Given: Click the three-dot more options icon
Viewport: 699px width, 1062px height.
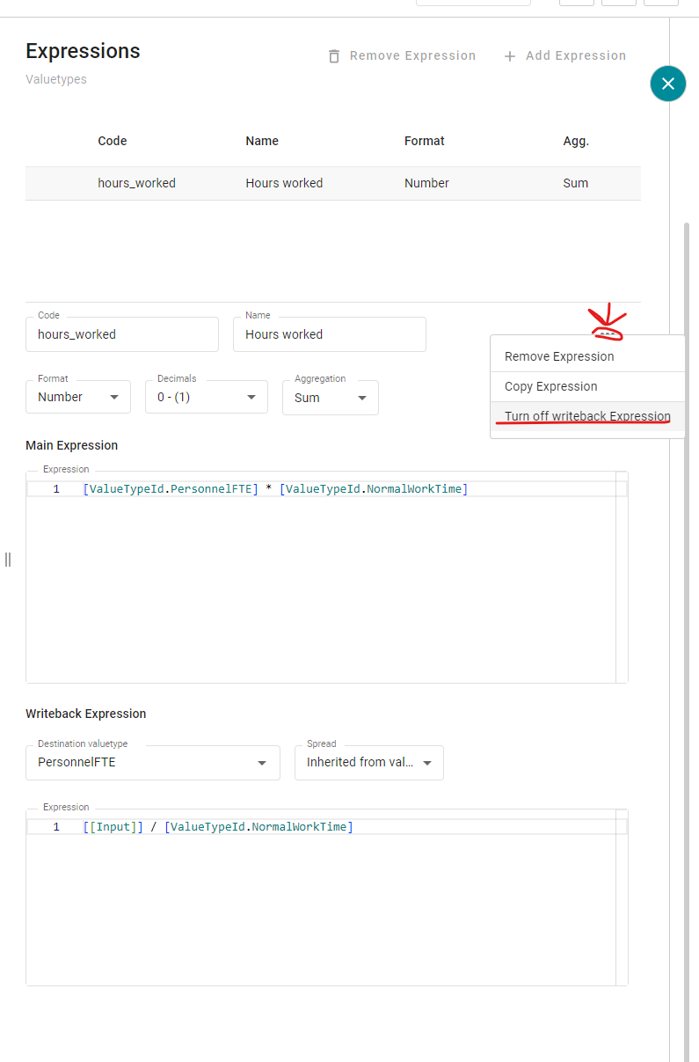Looking at the screenshot, I should 607,334.
